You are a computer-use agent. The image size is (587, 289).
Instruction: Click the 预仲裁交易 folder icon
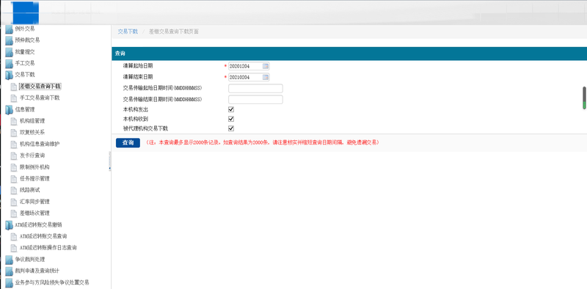tap(9, 40)
